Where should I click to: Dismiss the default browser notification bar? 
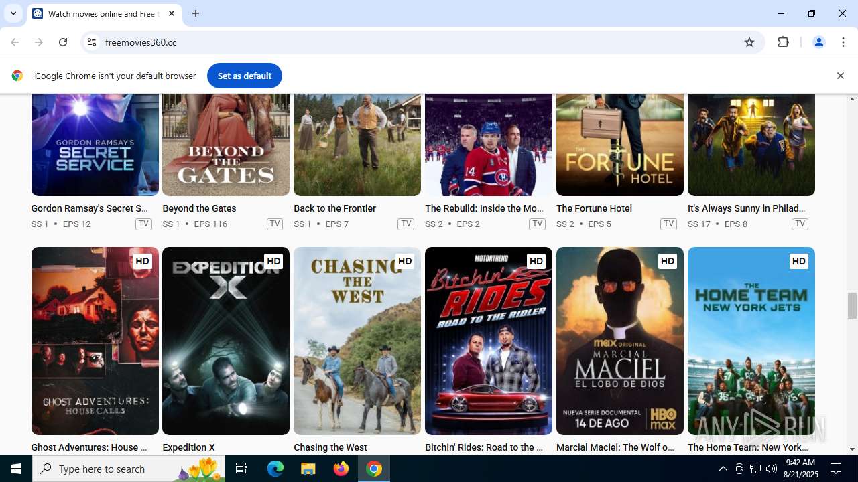[840, 76]
